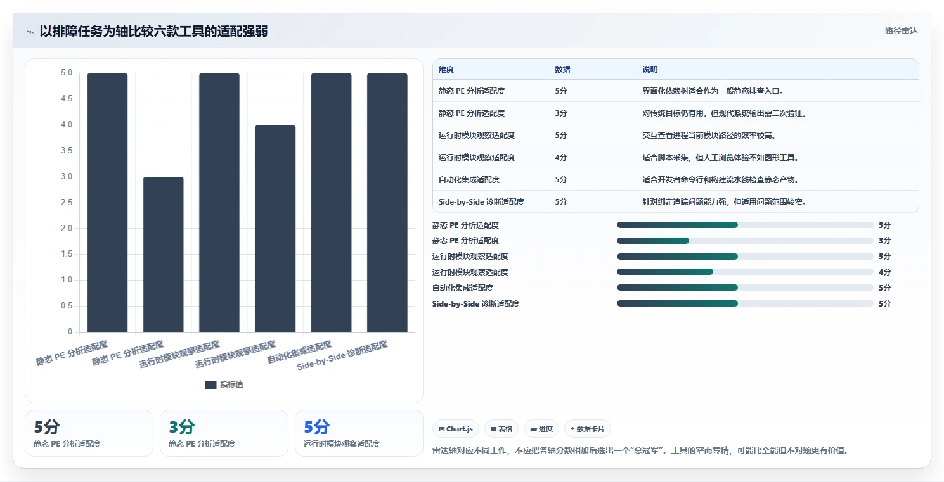Viewport: 944px width, 482px height.
Task: Open the blue 5分 运行时模块观察适配度 card
Action: click(x=359, y=433)
